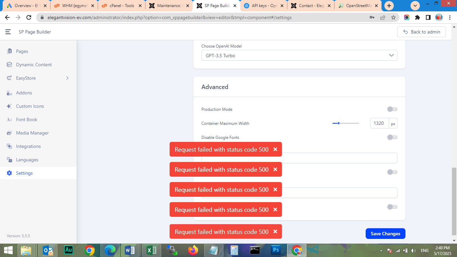Toggle the bottom-most Advanced settings switch
Viewport: 457px width, 257px height.
pyautogui.click(x=392, y=207)
